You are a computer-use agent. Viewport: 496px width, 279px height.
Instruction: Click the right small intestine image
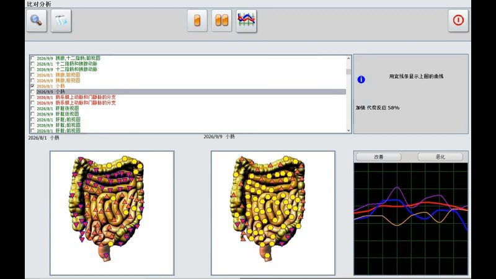pos(273,213)
